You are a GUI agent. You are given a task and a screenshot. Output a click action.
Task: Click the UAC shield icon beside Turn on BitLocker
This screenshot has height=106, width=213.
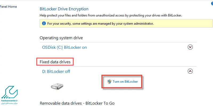click(x=109, y=82)
